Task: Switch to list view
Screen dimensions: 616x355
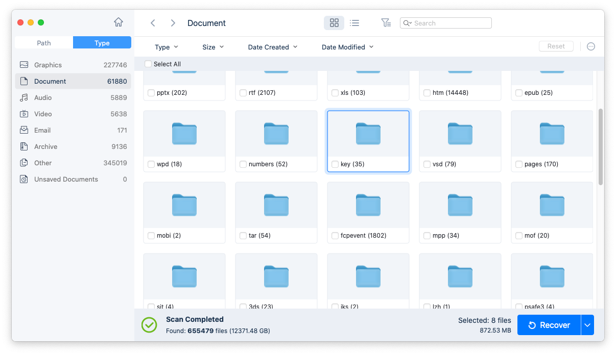Action: click(354, 23)
